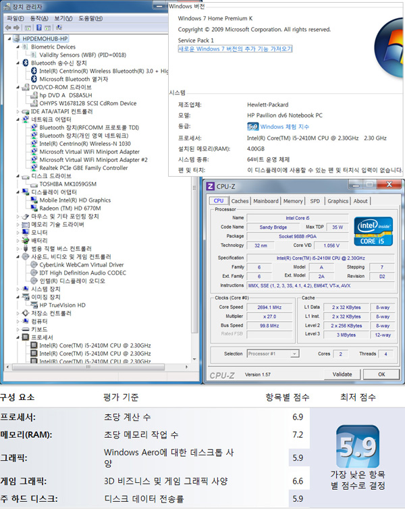The height and width of the screenshot is (510, 405).
Task: Switch to the Memory tab in CPU-Z
Action: tap(293, 201)
